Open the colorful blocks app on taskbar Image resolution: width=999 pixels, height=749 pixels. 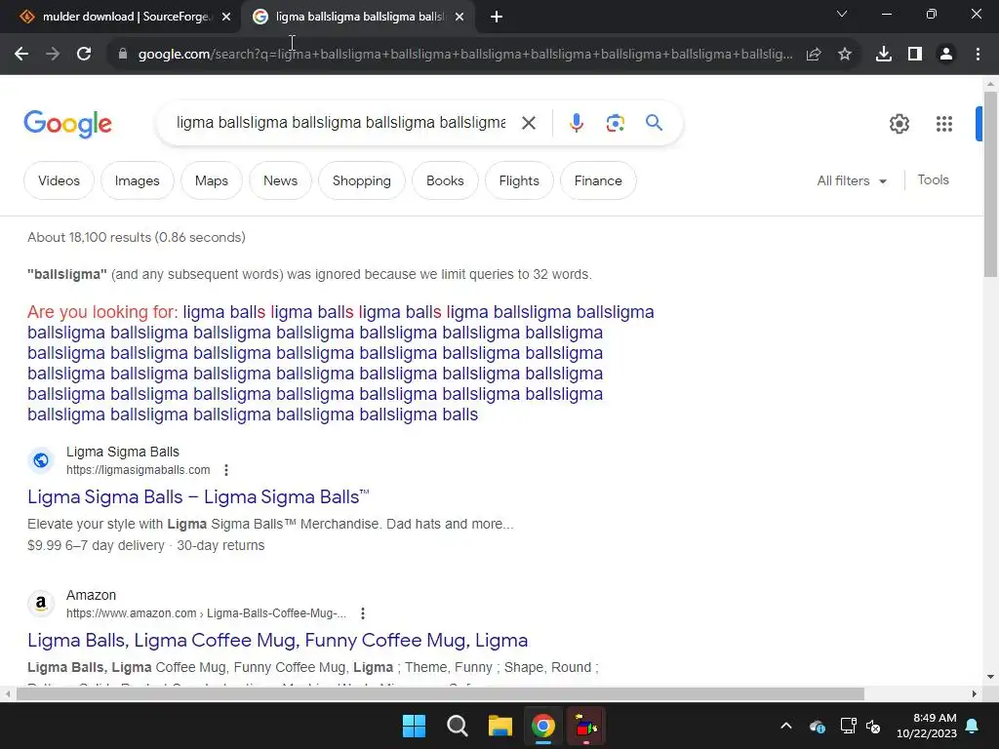[586, 726]
